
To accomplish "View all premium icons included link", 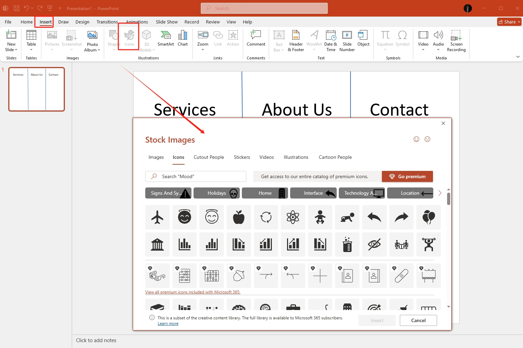I will pos(193,292).
